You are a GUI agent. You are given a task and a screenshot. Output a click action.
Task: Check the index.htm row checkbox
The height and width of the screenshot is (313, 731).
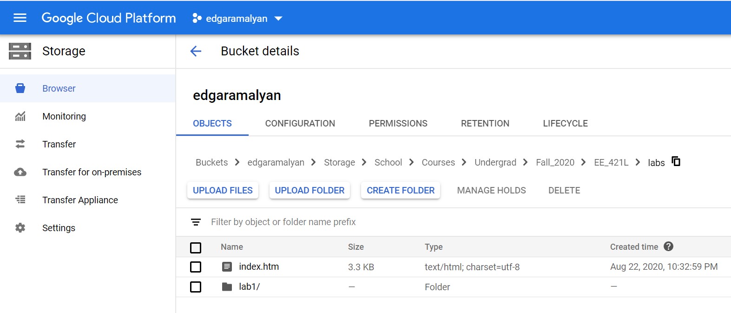click(x=196, y=267)
